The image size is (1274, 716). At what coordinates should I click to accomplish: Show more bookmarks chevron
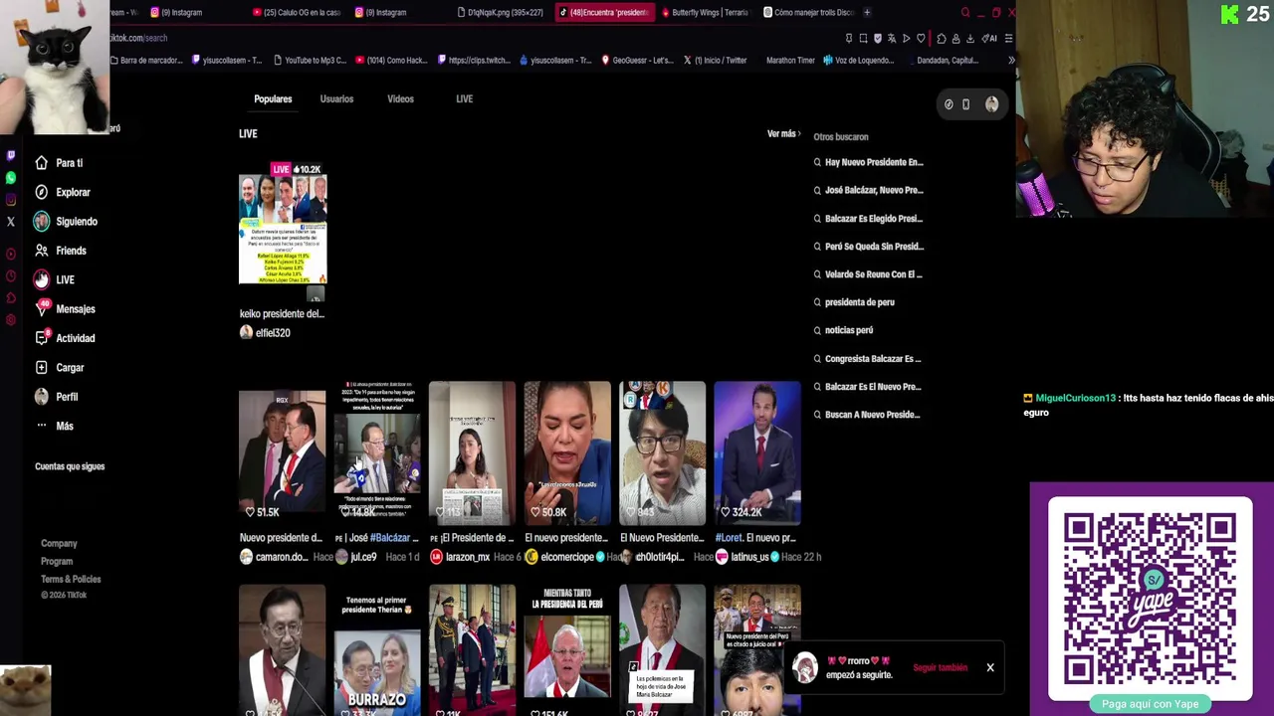coord(1010,61)
